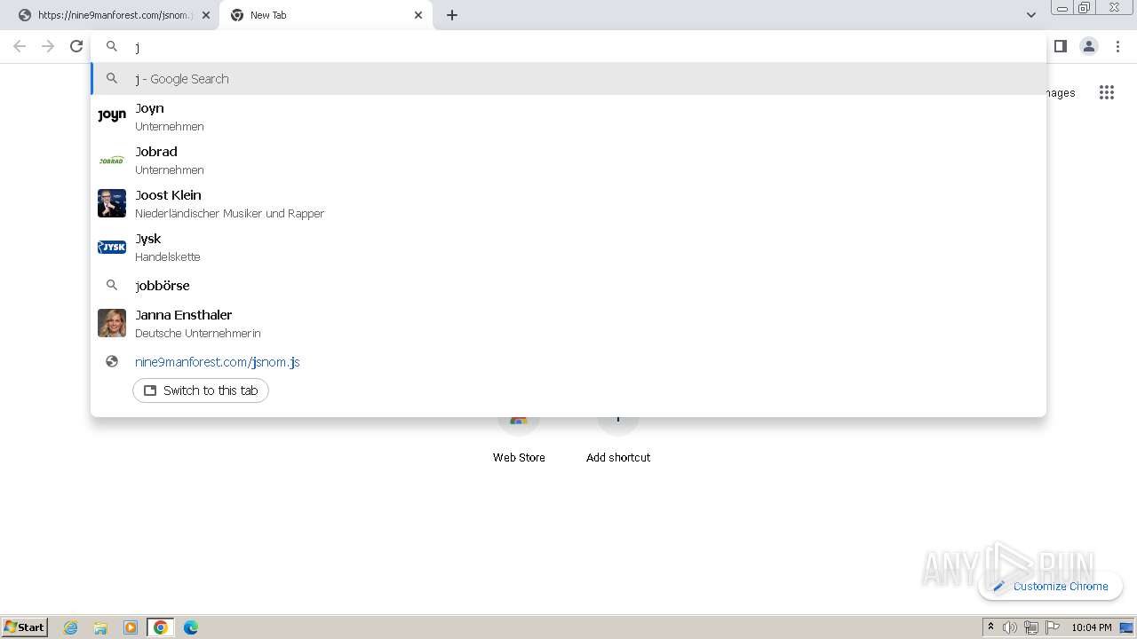Click the JYSK logo icon

112,247
